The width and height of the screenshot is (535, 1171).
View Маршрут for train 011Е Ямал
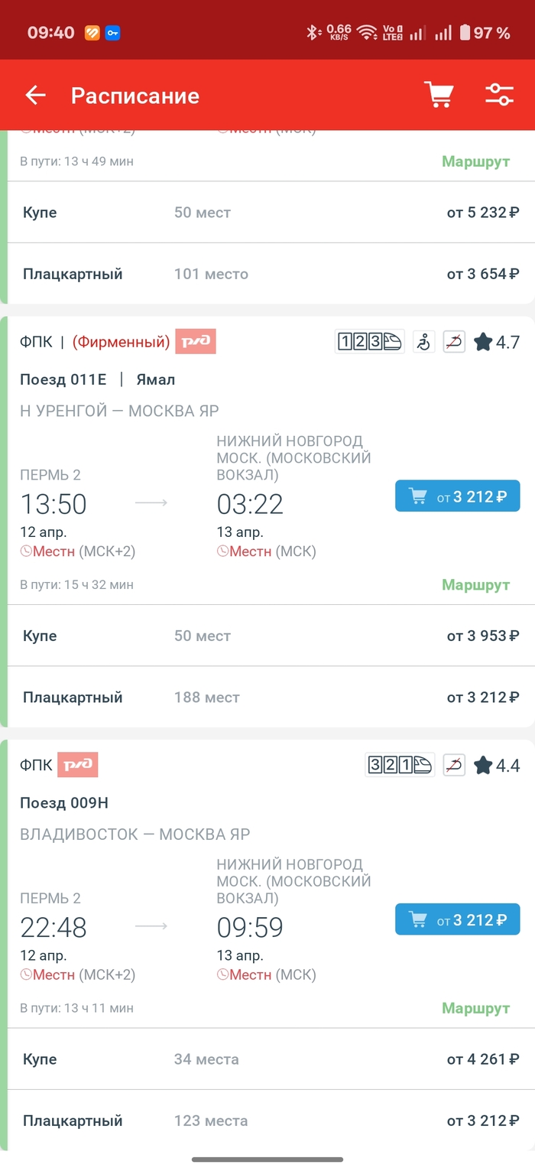[475, 585]
